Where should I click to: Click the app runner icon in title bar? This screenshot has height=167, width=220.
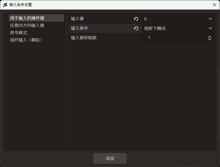[5, 5]
